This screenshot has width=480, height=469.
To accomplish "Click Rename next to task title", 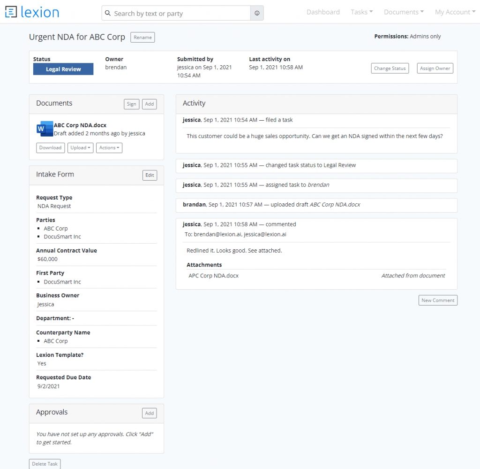I will pos(142,38).
